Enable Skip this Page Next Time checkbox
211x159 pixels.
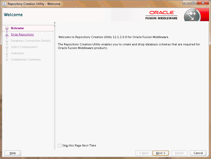pos(59,145)
